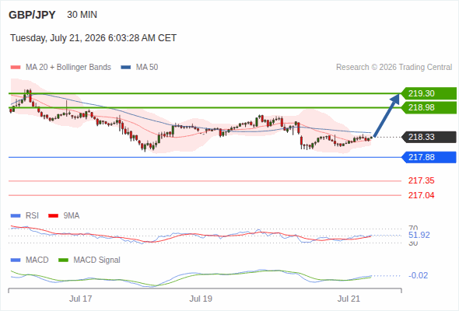Click the 9MA red legend swatch
459x311 pixels.
coord(53,216)
